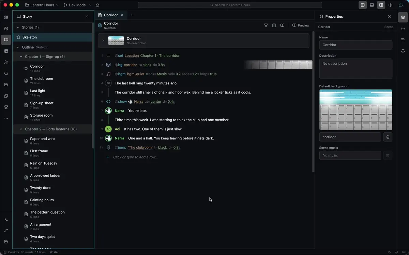Open the Dev Mode dropdown arrow
Screen dimensions: 409x255
click(90, 5)
